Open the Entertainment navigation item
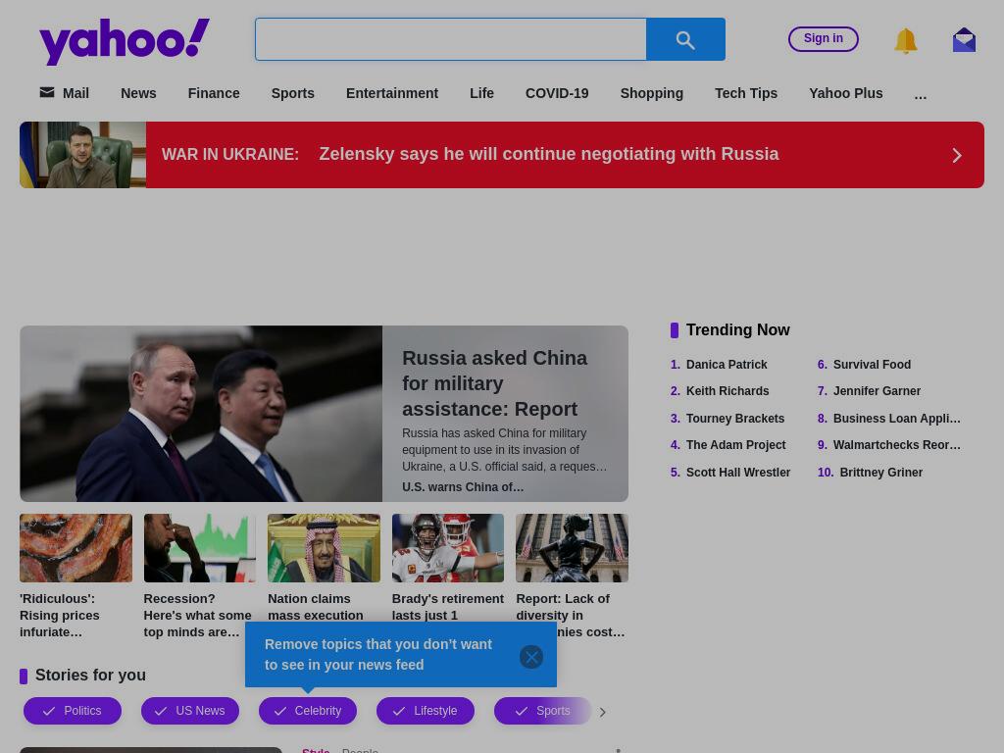Image resolution: width=1004 pixels, height=753 pixels. (x=392, y=93)
